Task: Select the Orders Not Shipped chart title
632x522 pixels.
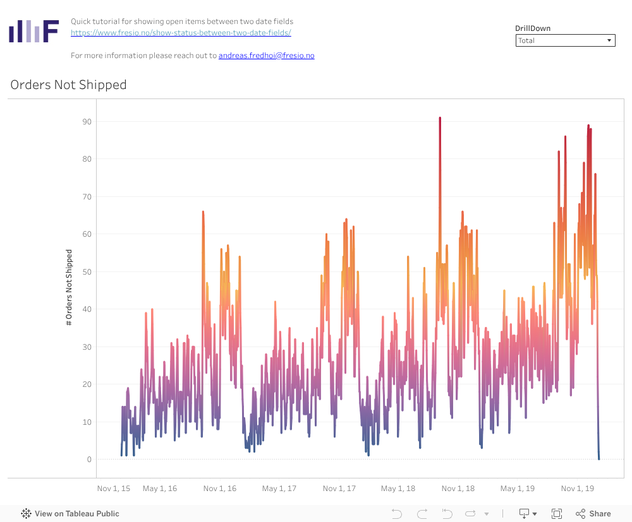Action: pos(68,85)
